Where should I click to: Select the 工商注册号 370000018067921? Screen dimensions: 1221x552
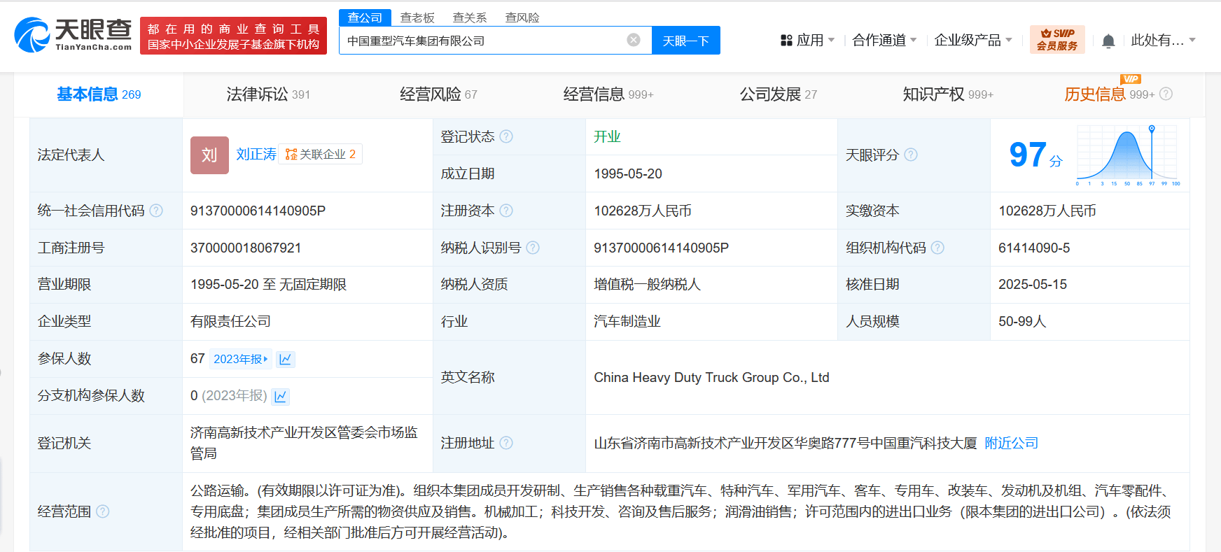(246, 248)
